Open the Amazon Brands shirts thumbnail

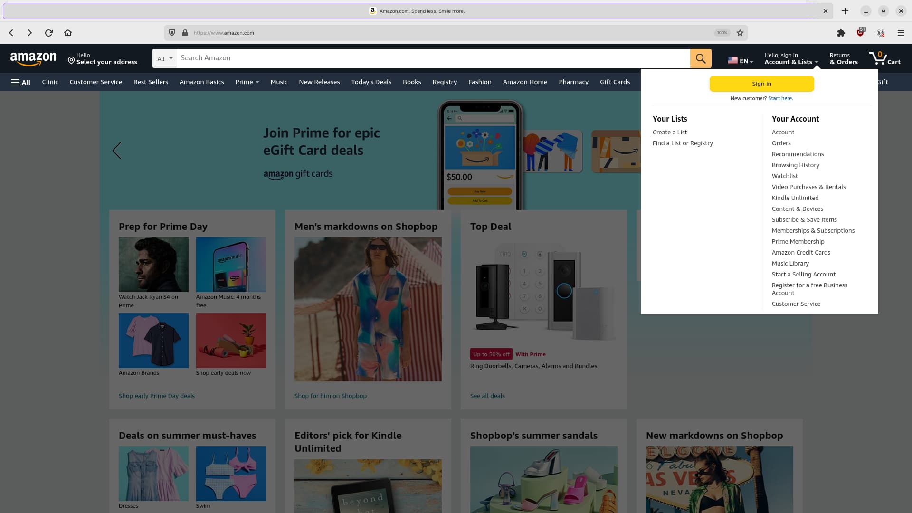153,341
